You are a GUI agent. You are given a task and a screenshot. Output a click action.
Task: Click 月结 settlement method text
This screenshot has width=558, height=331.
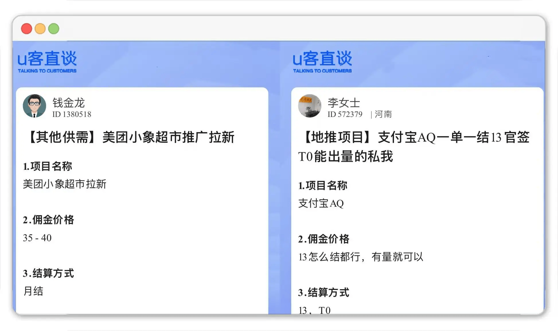coord(33,291)
